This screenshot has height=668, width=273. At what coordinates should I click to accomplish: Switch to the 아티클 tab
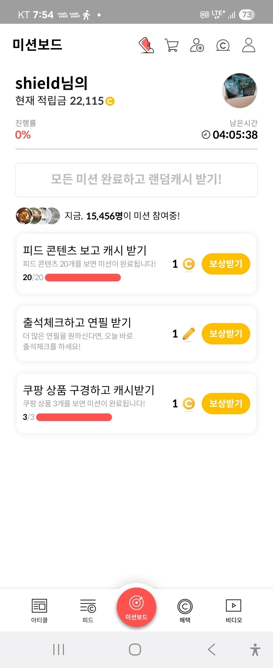[x=39, y=611]
